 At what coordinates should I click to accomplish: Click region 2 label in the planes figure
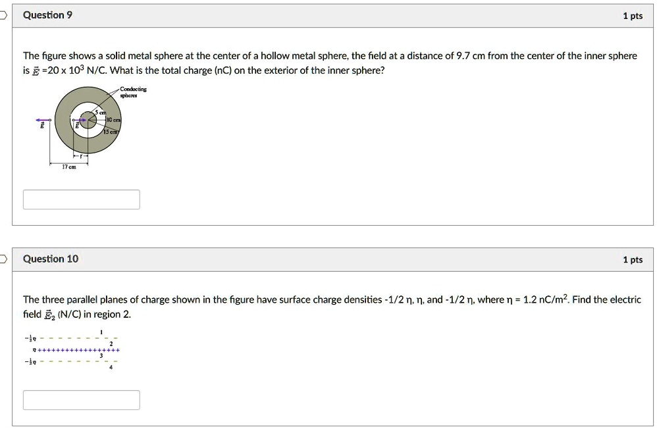111,344
